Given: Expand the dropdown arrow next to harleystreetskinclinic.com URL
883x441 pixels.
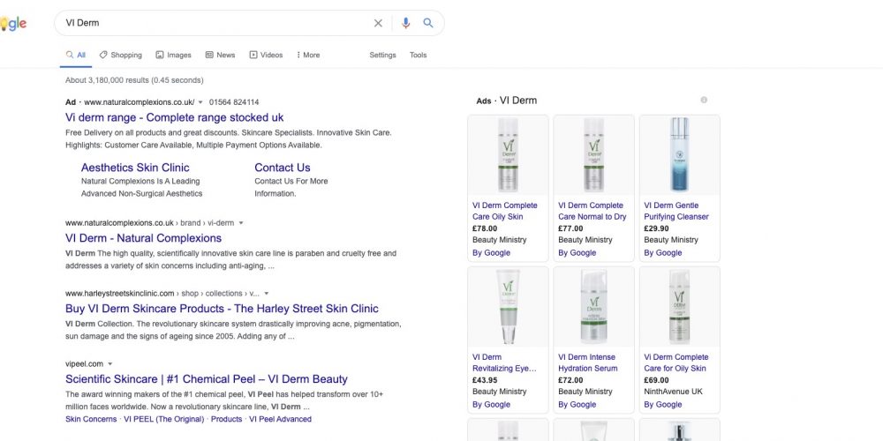Looking at the screenshot, I should point(267,294).
